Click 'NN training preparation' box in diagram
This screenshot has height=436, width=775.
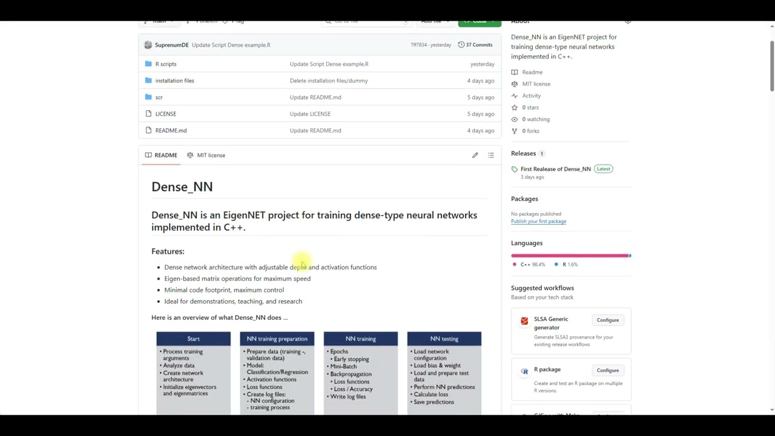click(x=277, y=374)
